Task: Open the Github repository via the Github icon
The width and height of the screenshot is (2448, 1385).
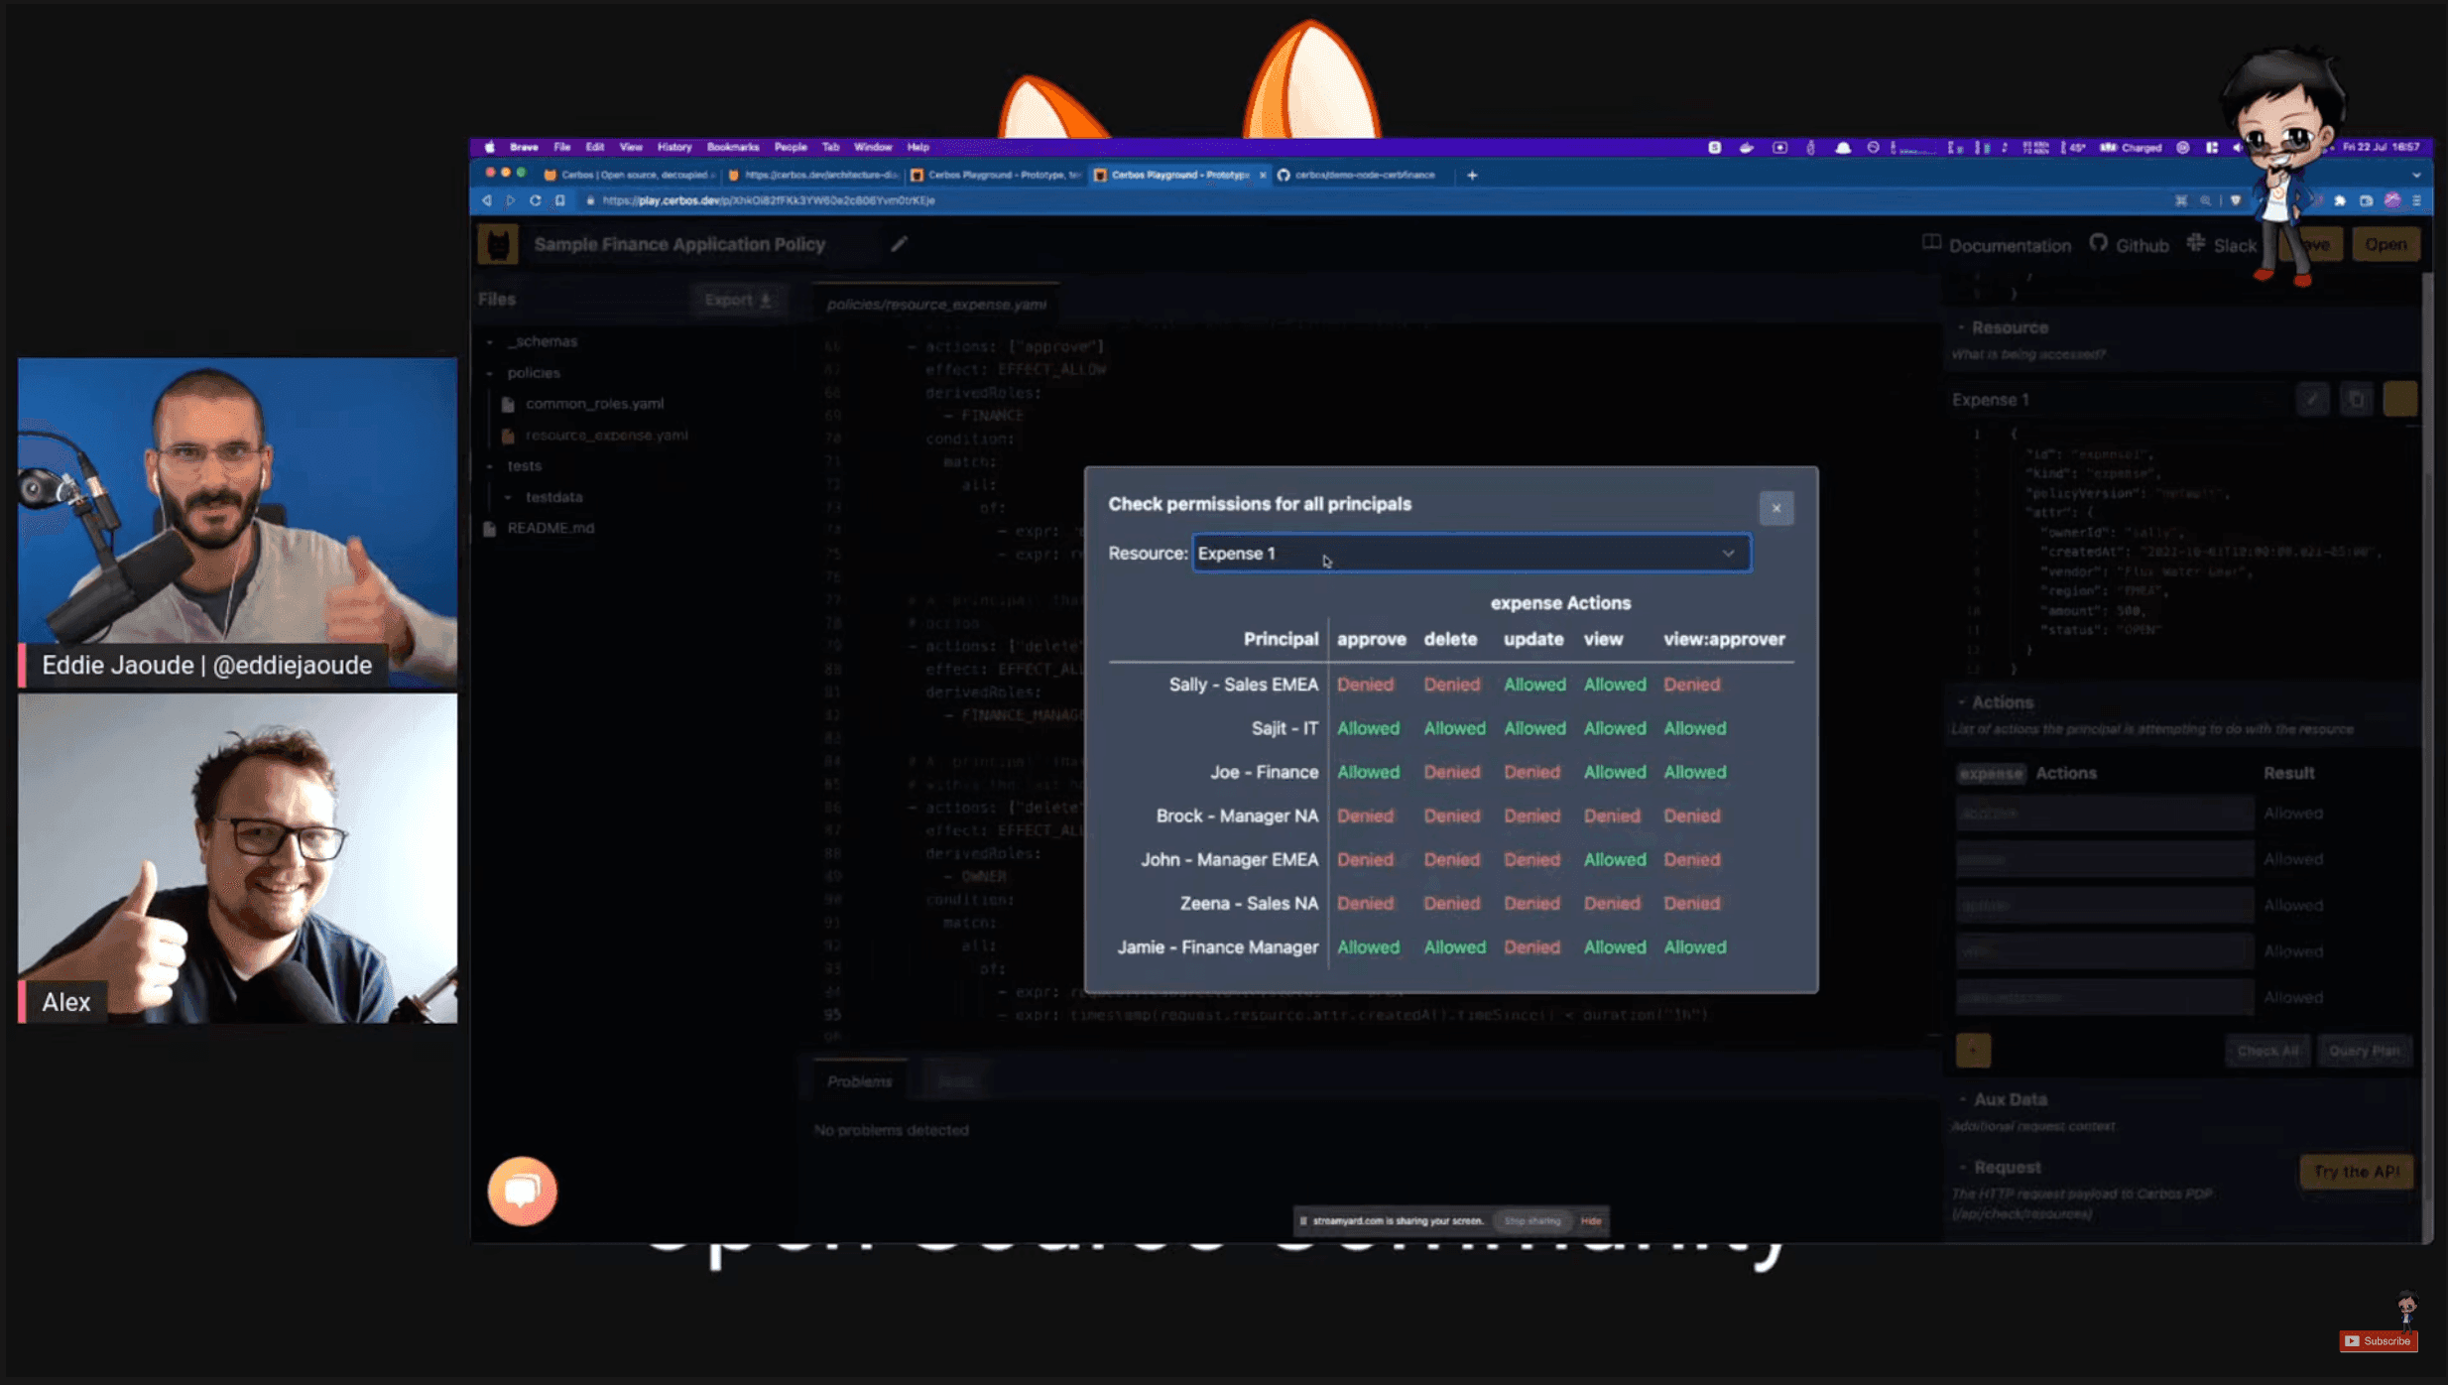Action: (x=2101, y=245)
